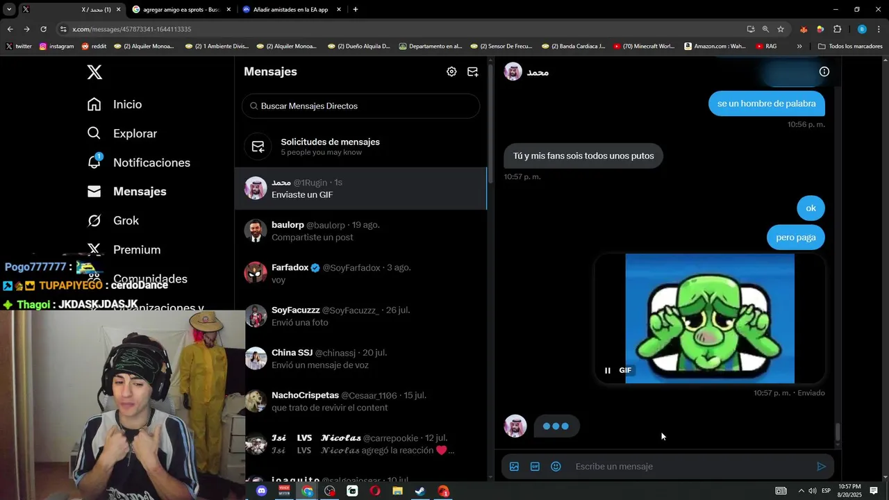889x500 pixels.
Task: Click the X logo in the sidebar
Action: click(x=94, y=72)
